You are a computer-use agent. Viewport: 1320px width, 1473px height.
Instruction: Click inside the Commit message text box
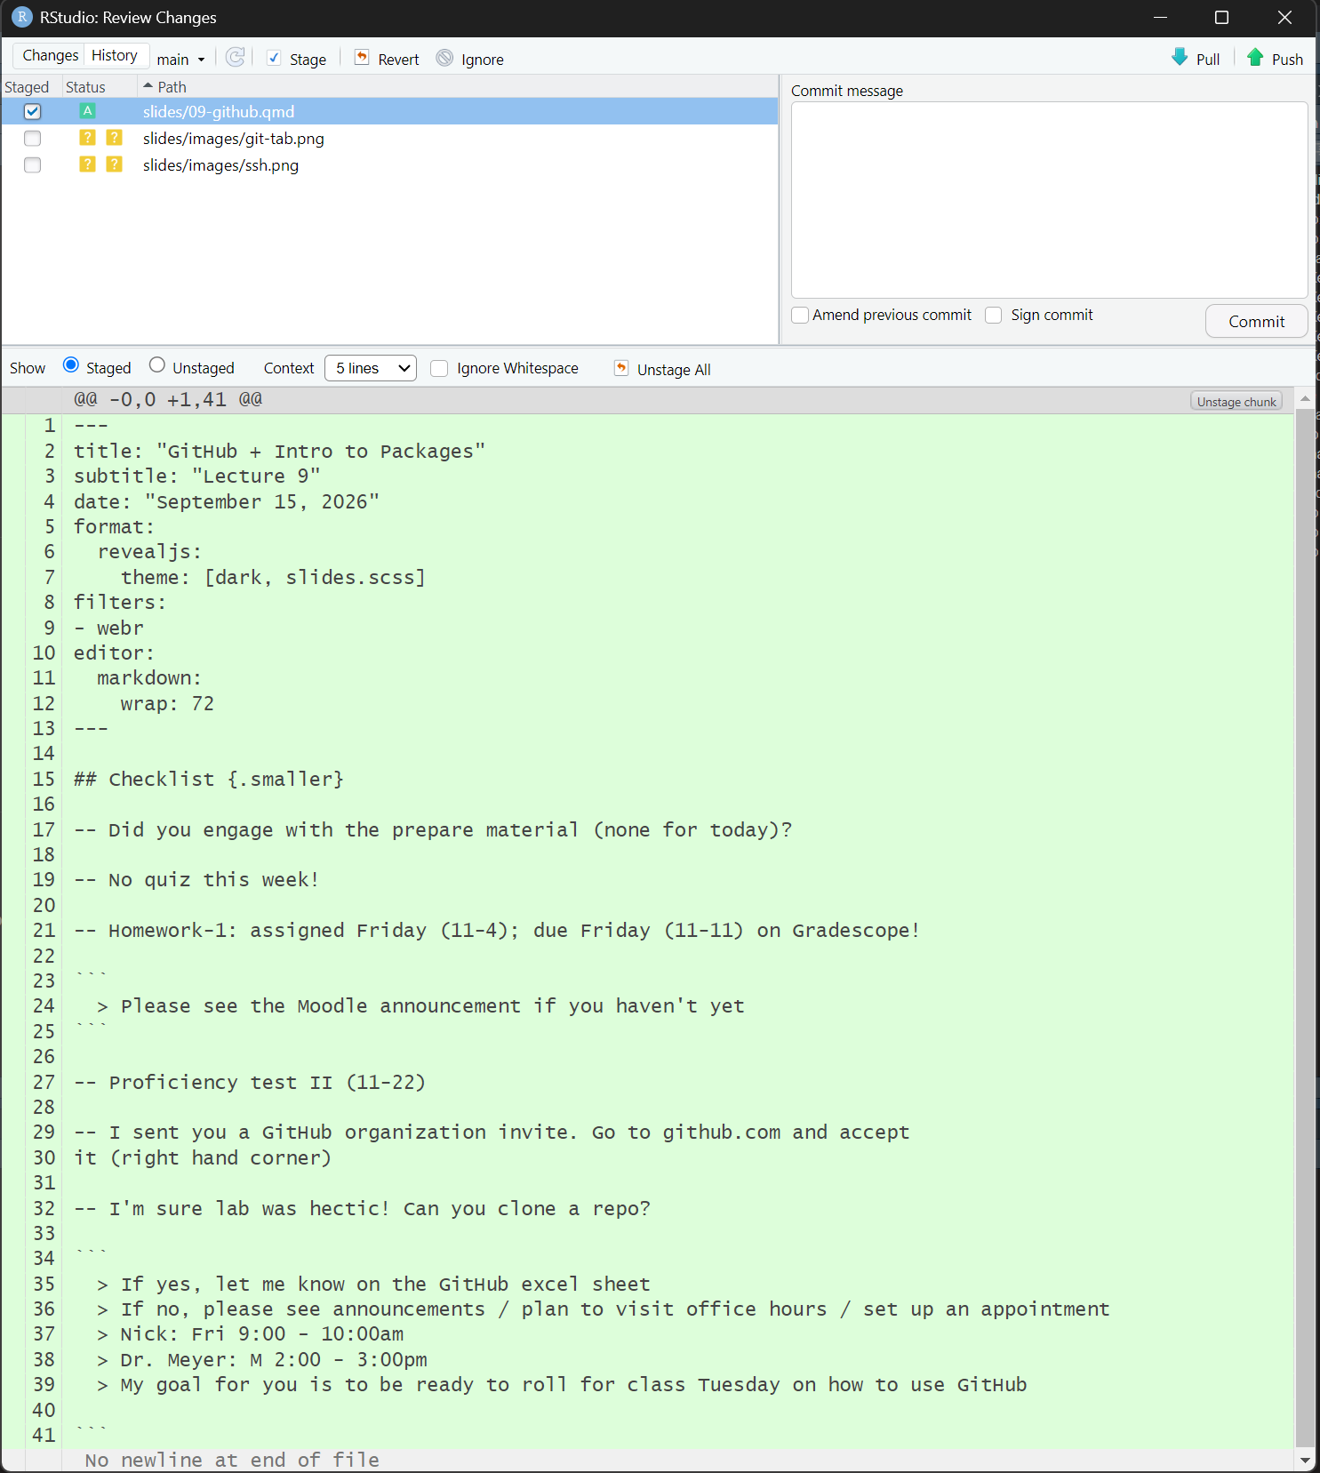1049,200
